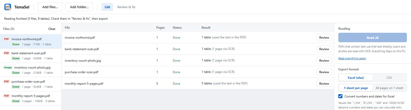This screenshot has height=110, width=411.
Task: Click the Status column header
Action: pos(177,28)
